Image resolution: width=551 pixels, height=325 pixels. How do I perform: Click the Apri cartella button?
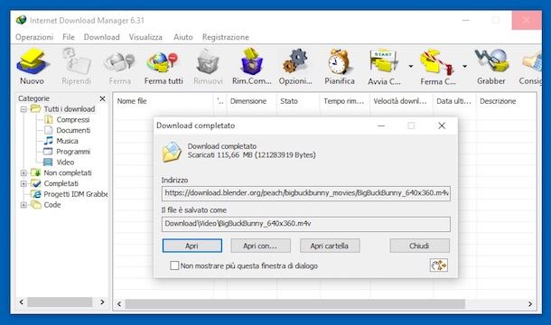click(330, 246)
